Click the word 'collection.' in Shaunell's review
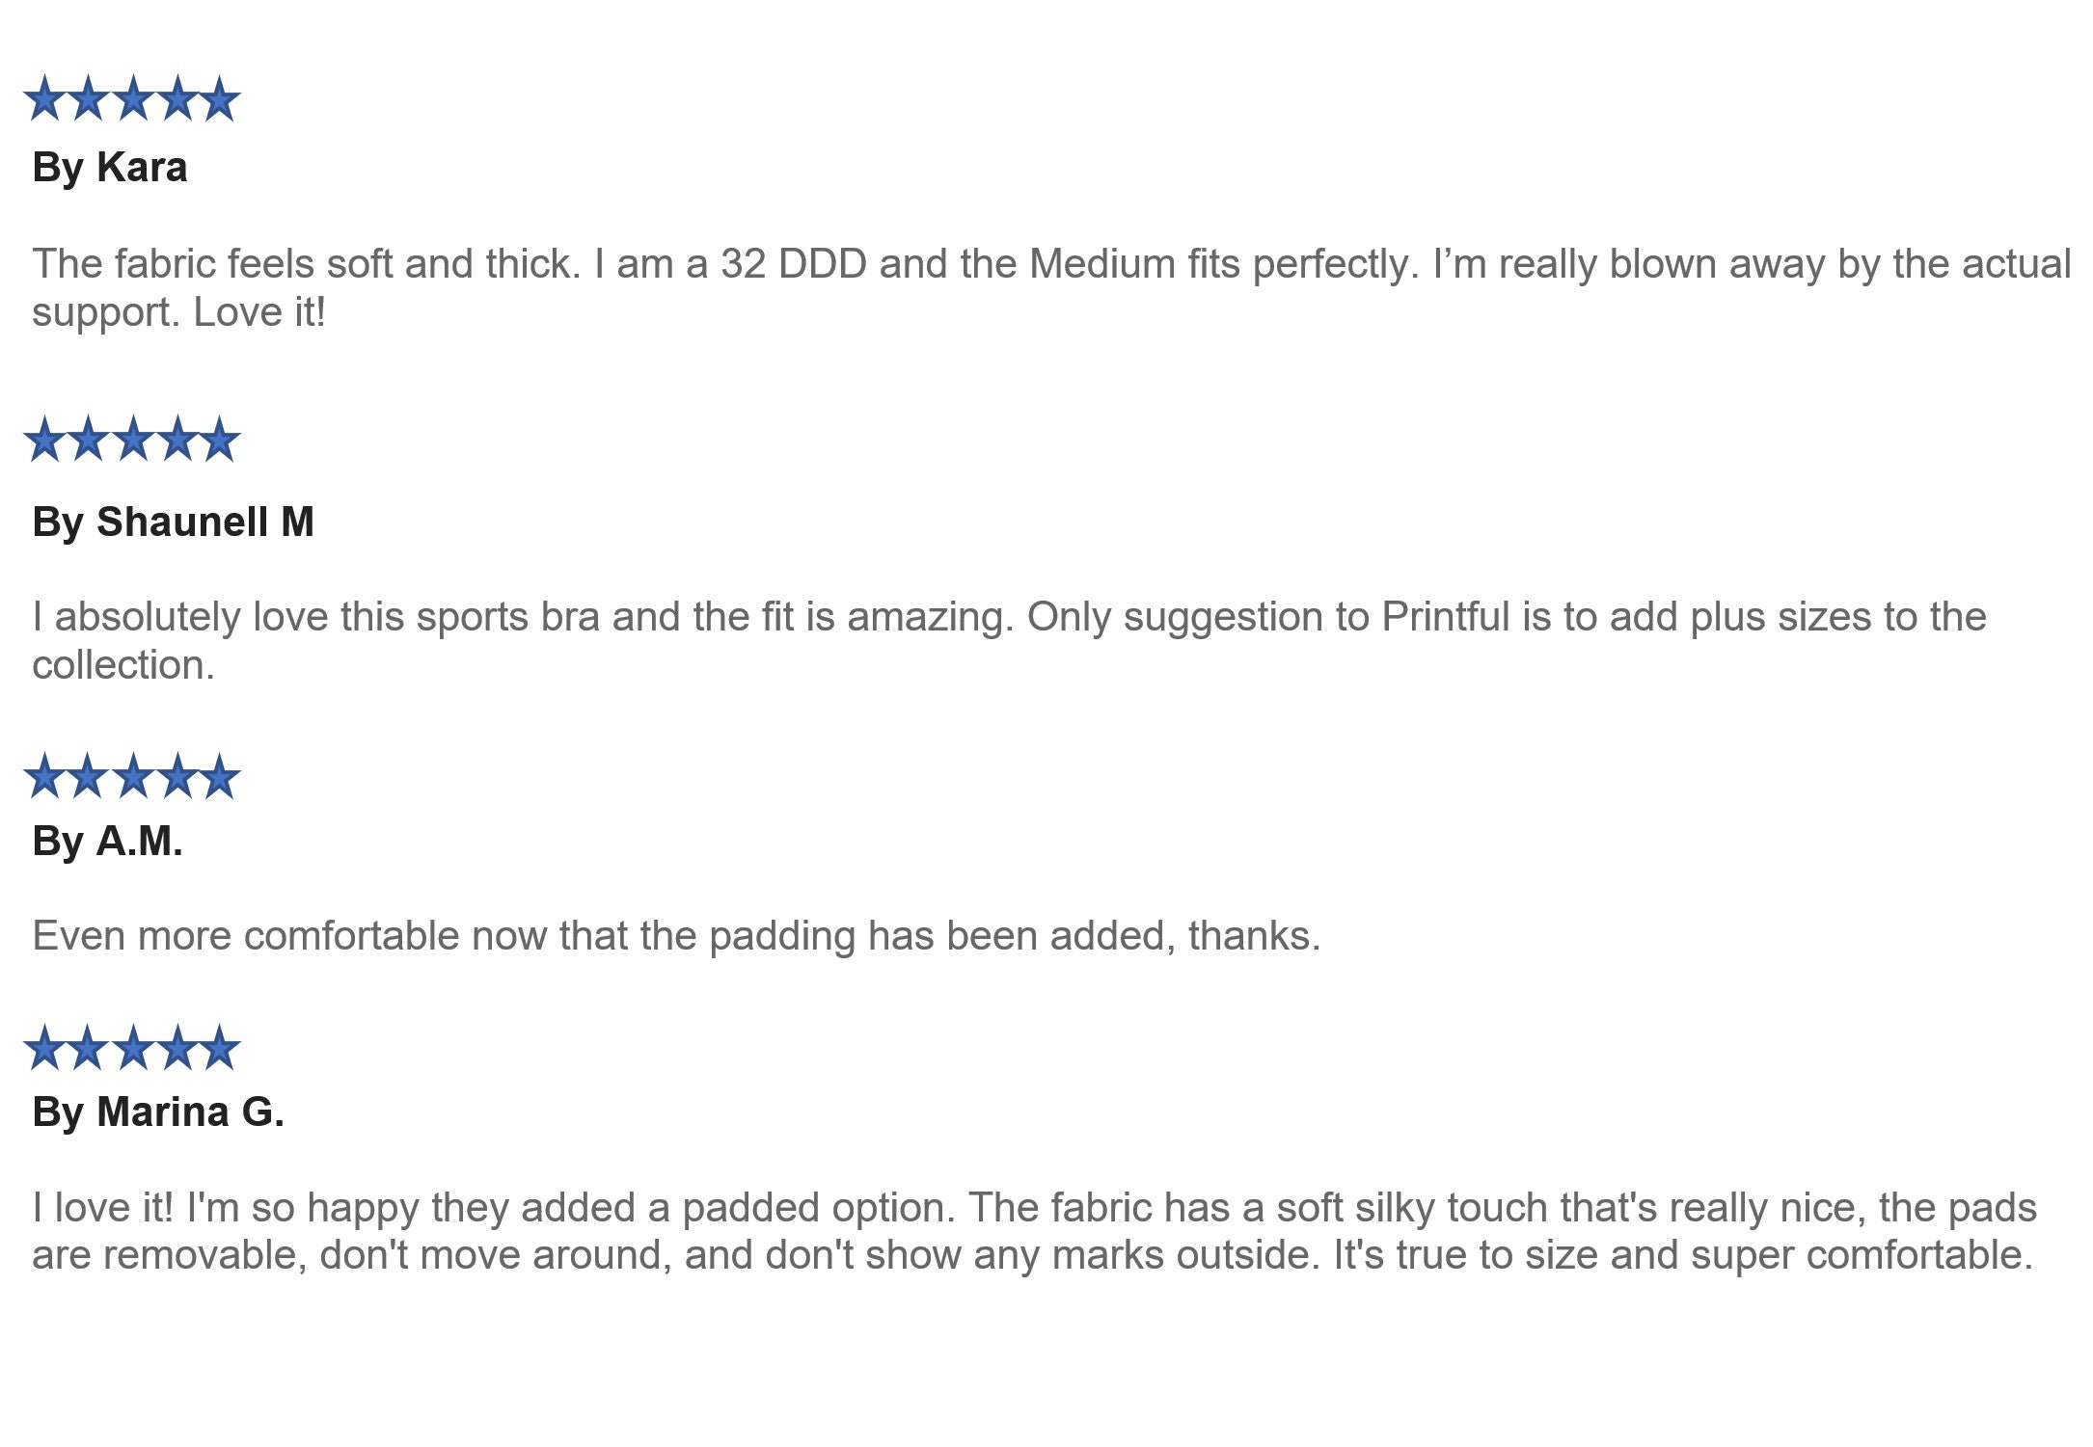This screenshot has width=2093, height=1447. pos(123,665)
